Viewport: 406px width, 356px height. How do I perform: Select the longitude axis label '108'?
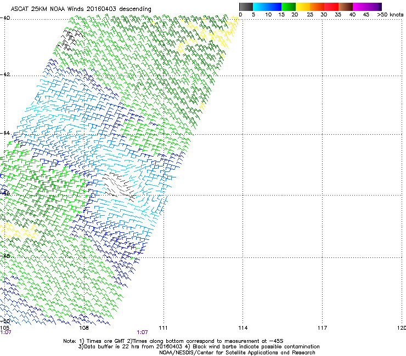tap(84, 328)
